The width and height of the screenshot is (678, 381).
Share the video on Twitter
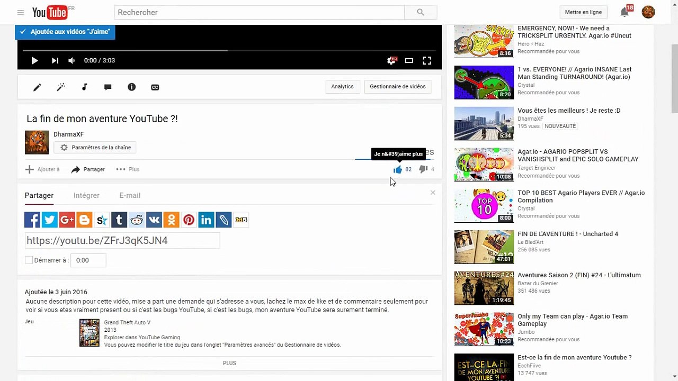click(50, 220)
